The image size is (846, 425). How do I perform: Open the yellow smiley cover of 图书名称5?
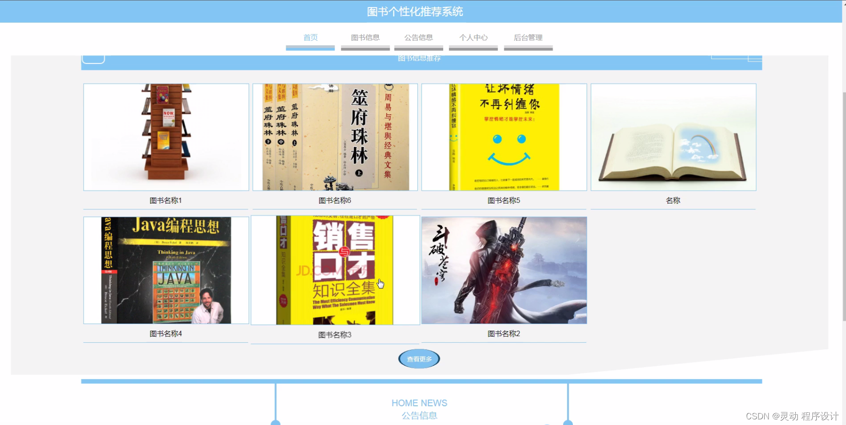pos(503,137)
